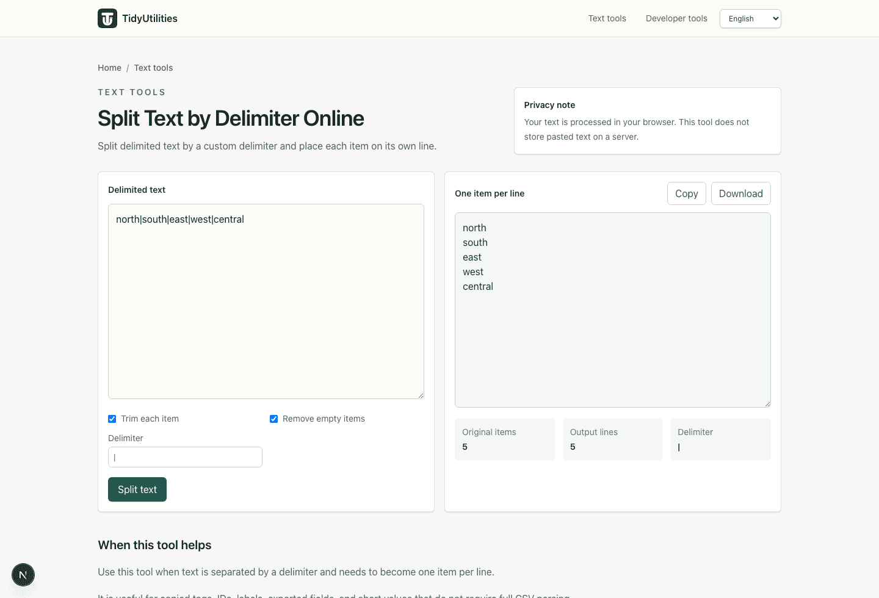The image size is (879, 598).
Task: Click the Original items stat card
Action: click(505, 439)
